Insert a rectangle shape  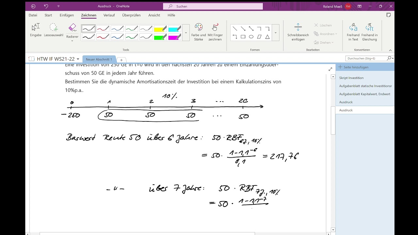pyautogui.click(x=243, y=37)
